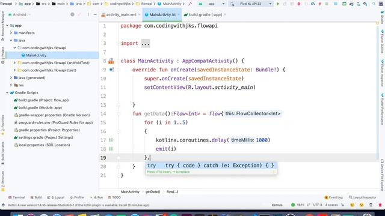Screen dimensions: 385x216
Task: Collapse the app module tree node
Action: click(x=7, y=25)
